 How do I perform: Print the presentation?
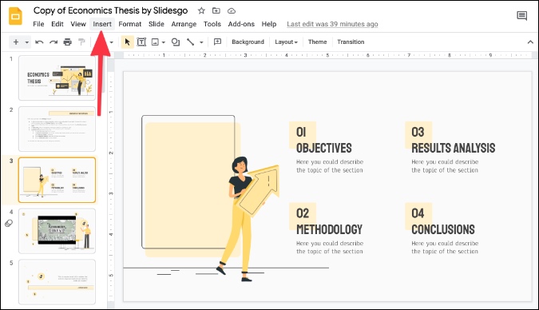(x=67, y=42)
